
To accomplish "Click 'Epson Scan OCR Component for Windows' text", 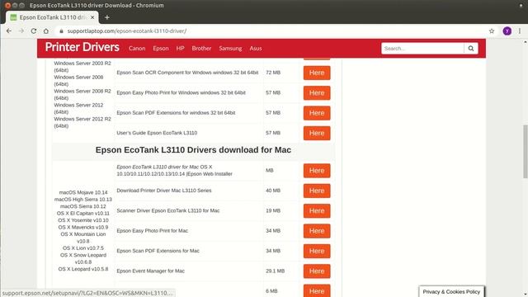I will [187, 73].
